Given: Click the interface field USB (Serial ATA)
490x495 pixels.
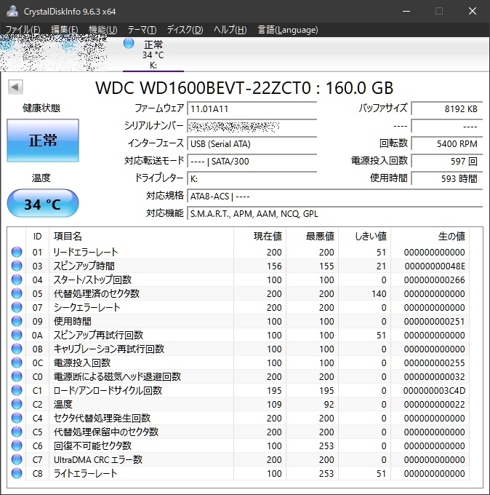Looking at the screenshot, I should tap(252, 144).
